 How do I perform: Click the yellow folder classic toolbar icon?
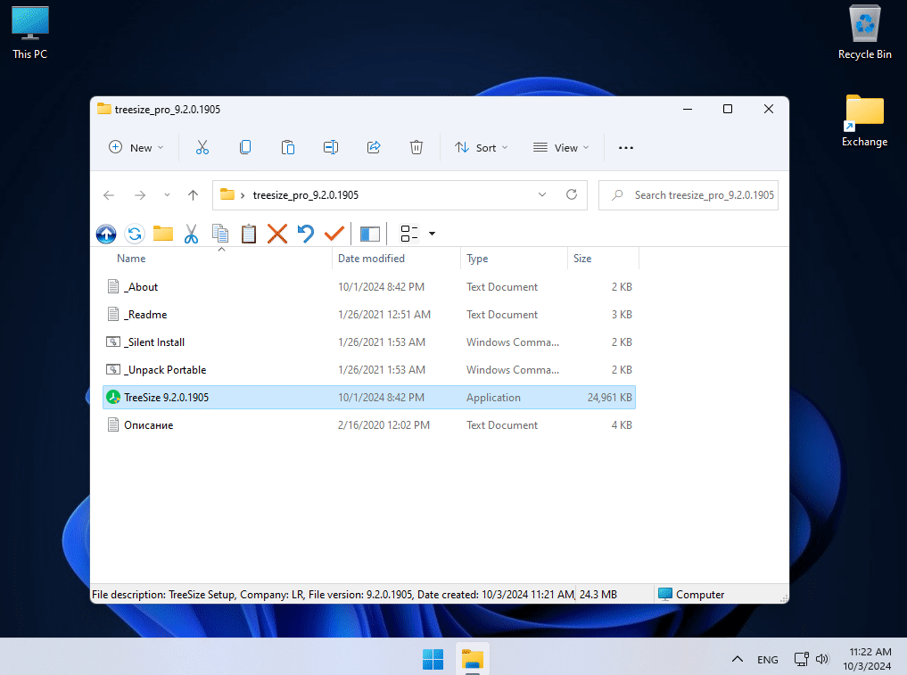[163, 234]
